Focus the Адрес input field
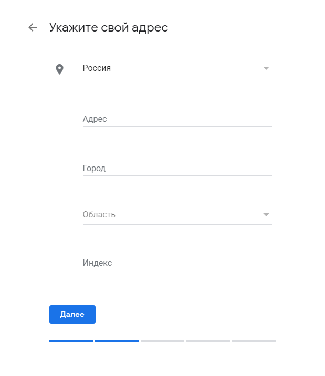The width and height of the screenshot is (325, 376). tap(176, 119)
